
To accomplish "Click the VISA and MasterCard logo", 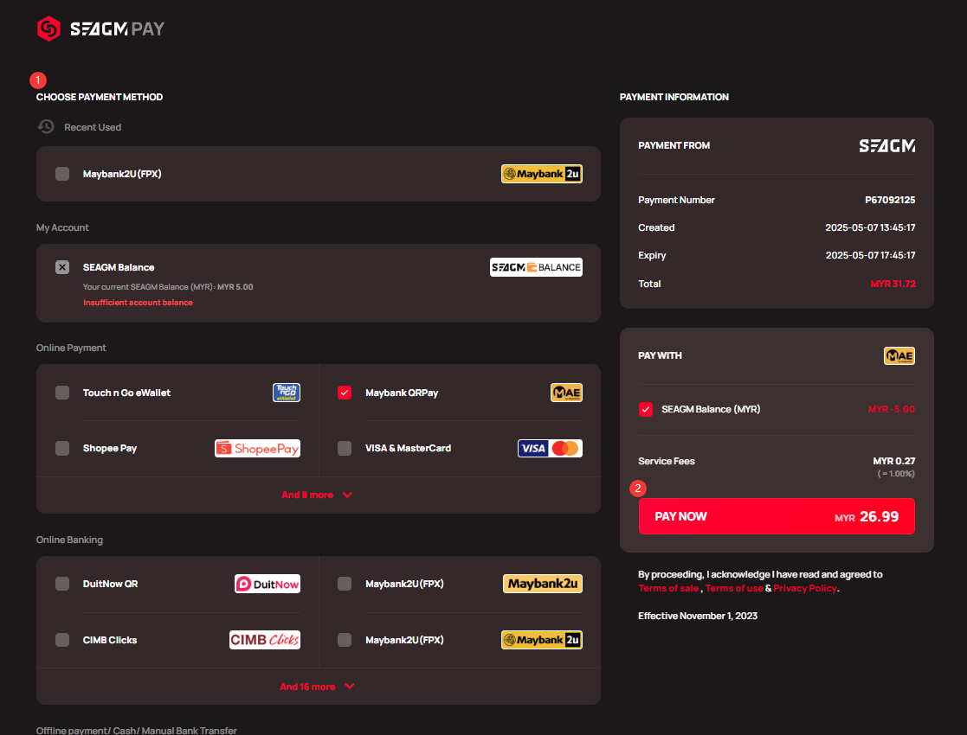I will click(550, 449).
